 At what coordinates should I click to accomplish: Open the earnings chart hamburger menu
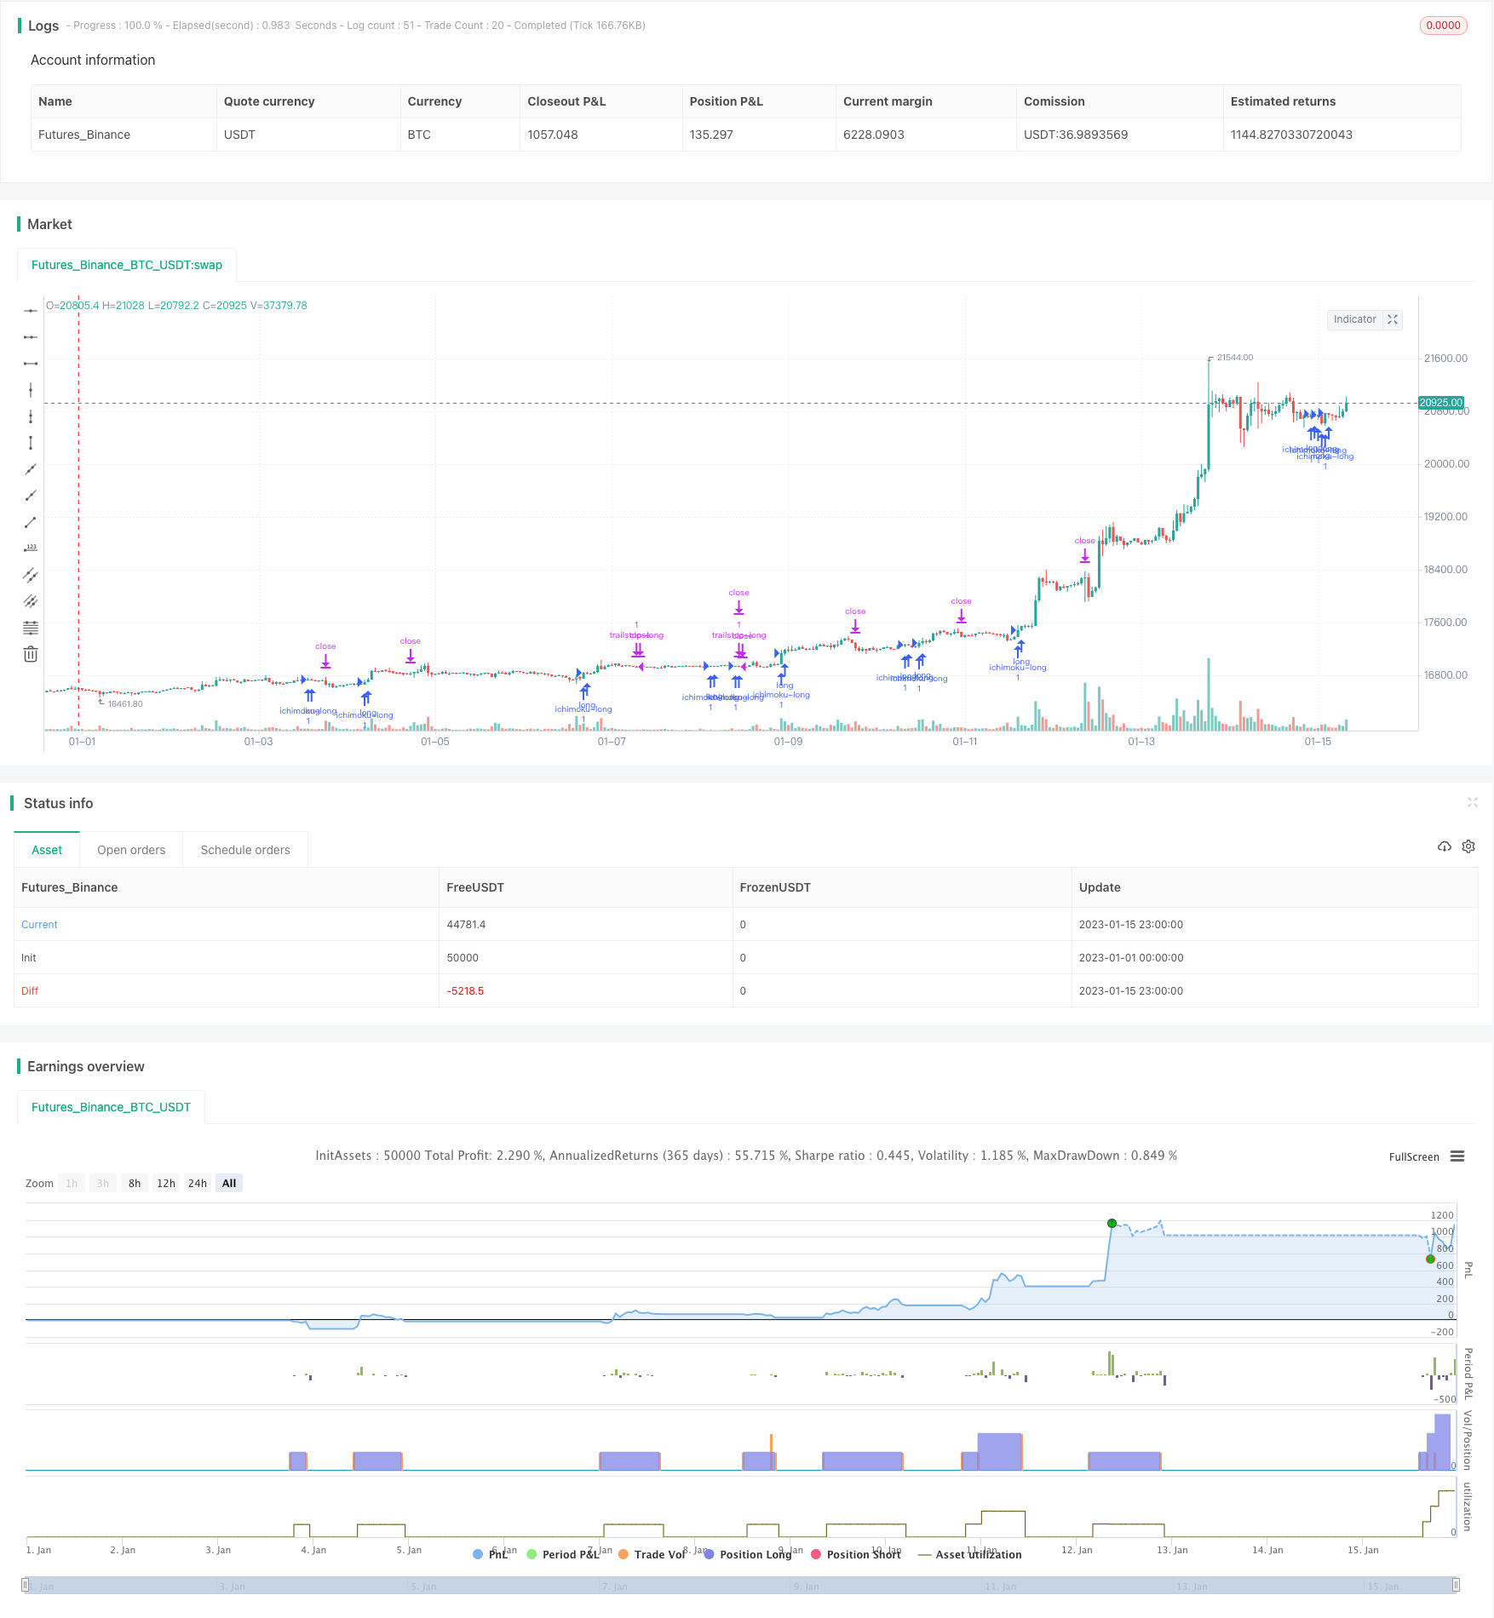[1457, 1156]
